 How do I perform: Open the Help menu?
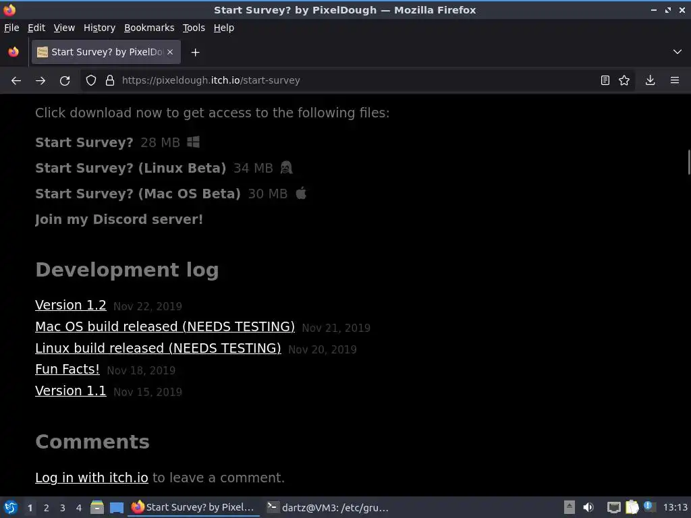224,28
